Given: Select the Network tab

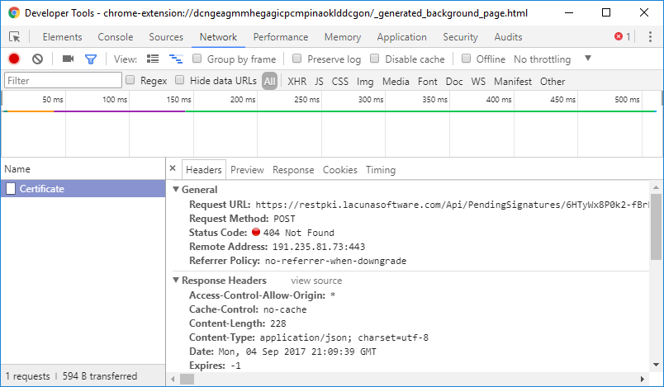Looking at the screenshot, I should tap(219, 37).
